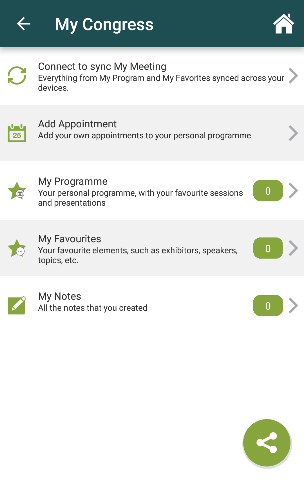Viewport: 304px width, 480px height.
Task: Open the My Programme entry
Action: [152, 191]
